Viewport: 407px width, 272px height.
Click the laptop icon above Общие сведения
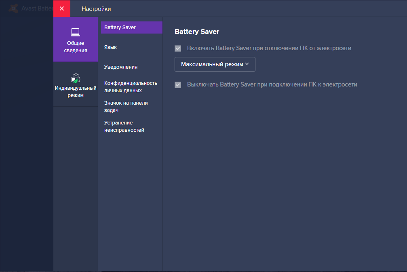coord(75,32)
